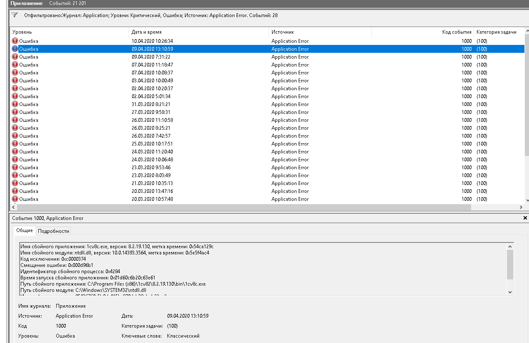
Task: Click the filter funnel icon above the list
Action: 15,15
